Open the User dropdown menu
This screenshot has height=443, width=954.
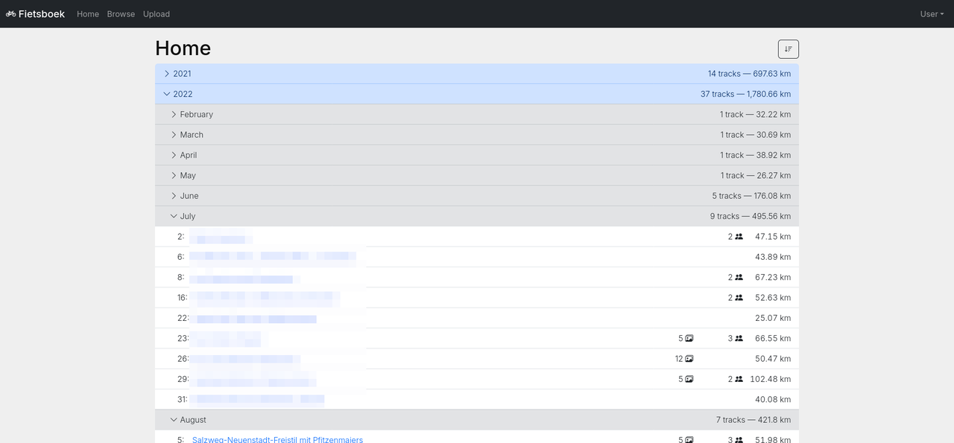pos(931,14)
